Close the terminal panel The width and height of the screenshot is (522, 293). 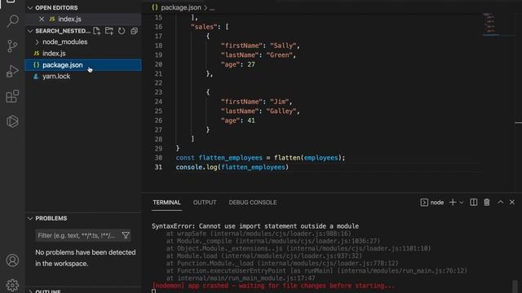512,202
